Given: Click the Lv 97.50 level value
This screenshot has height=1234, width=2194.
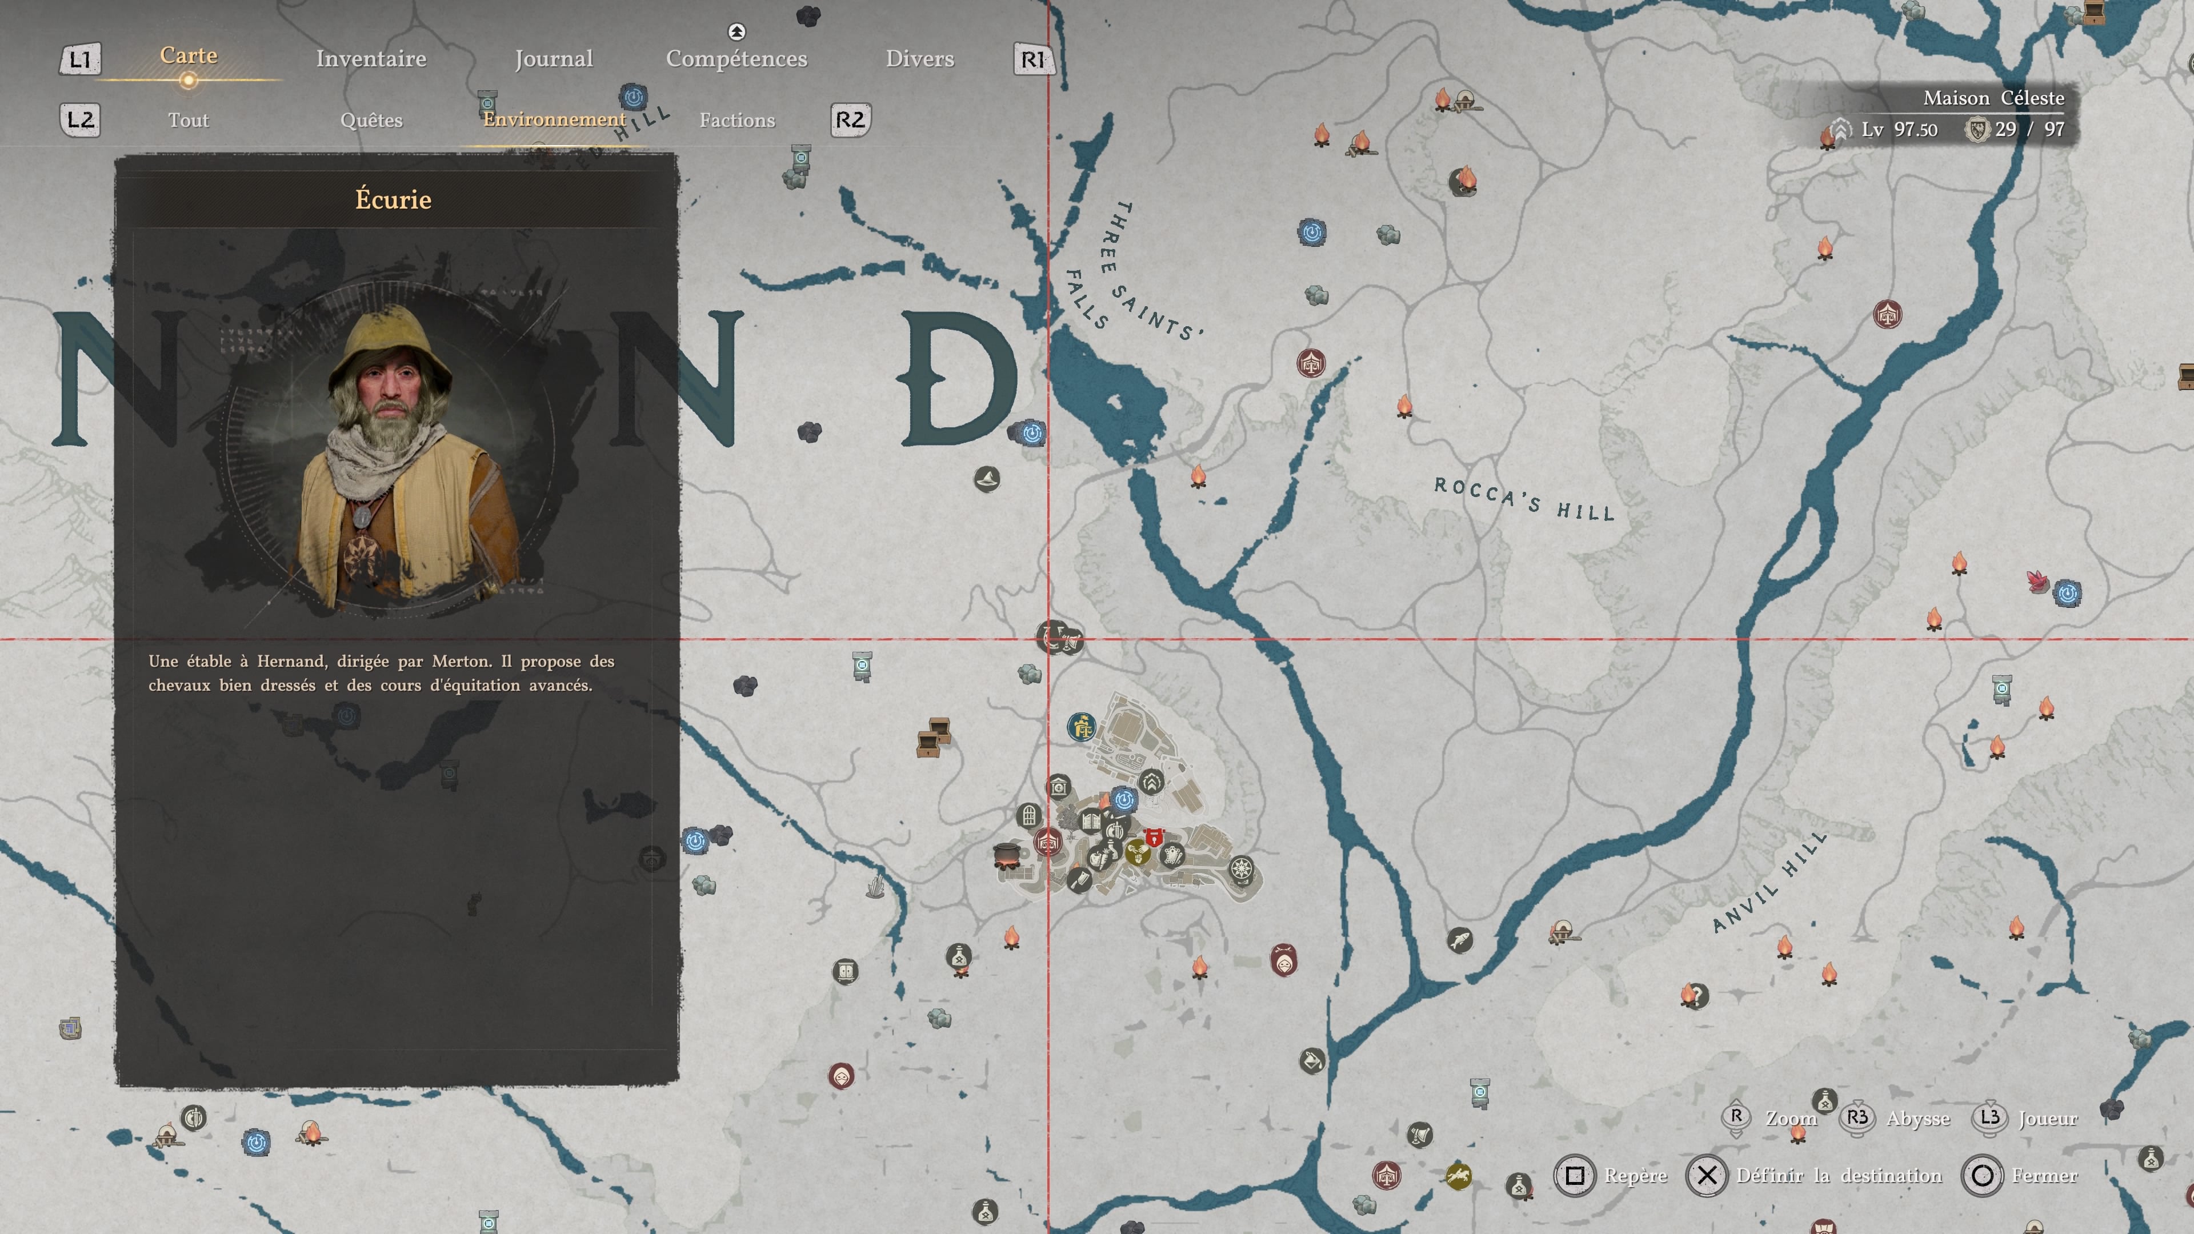Looking at the screenshot, I should pos(1899,130).
